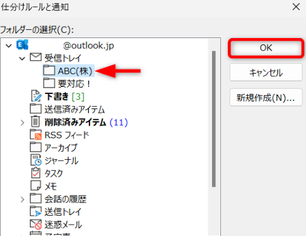The height and width of the screenshot is (236, 306).
Task: Select the RSS フィード label
Action: click(x=67, y=135)
